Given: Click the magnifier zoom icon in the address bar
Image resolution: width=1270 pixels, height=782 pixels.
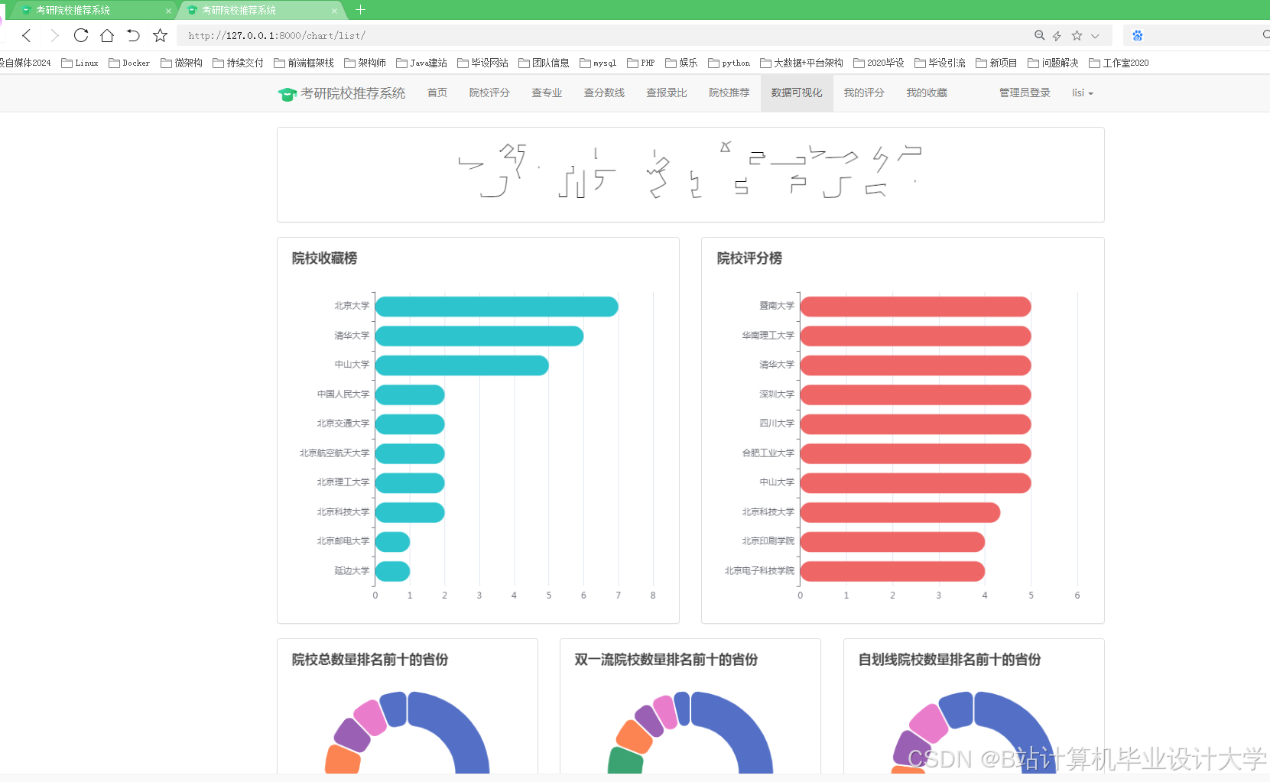Looking at the screenshot, I should coord(1040,35).
